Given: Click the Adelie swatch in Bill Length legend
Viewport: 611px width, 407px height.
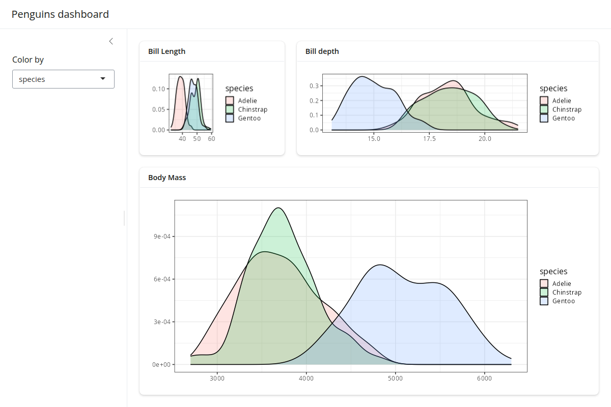Looking at the screenshot, I should (x=230, y=101).
